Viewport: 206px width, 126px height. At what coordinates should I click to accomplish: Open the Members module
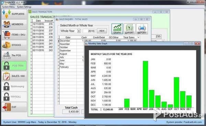(14, 24)
